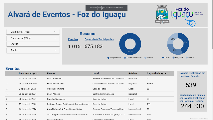
Task: Click the outros legend swatch of público chart
Action: [187, 58]
